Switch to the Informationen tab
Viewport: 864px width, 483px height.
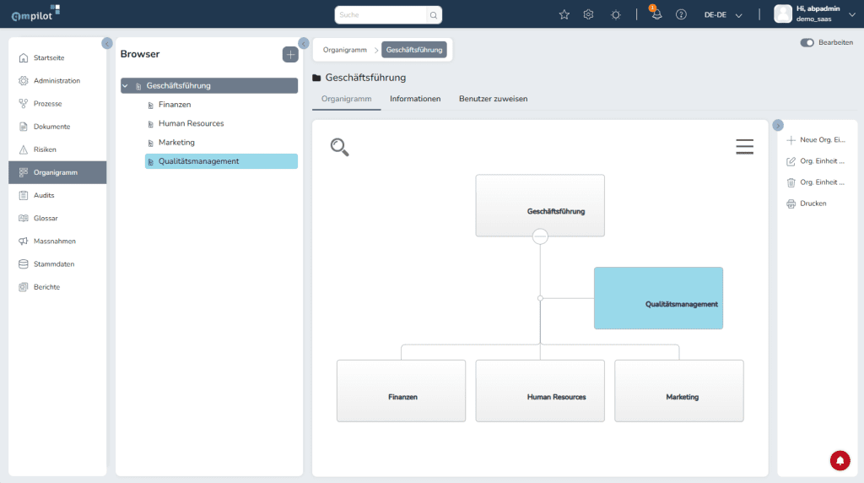click(415, 99)
